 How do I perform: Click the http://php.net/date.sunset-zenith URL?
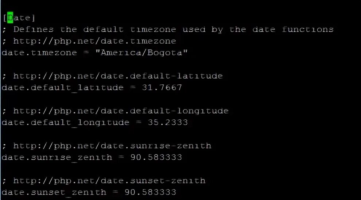click(x=109, y=181)
